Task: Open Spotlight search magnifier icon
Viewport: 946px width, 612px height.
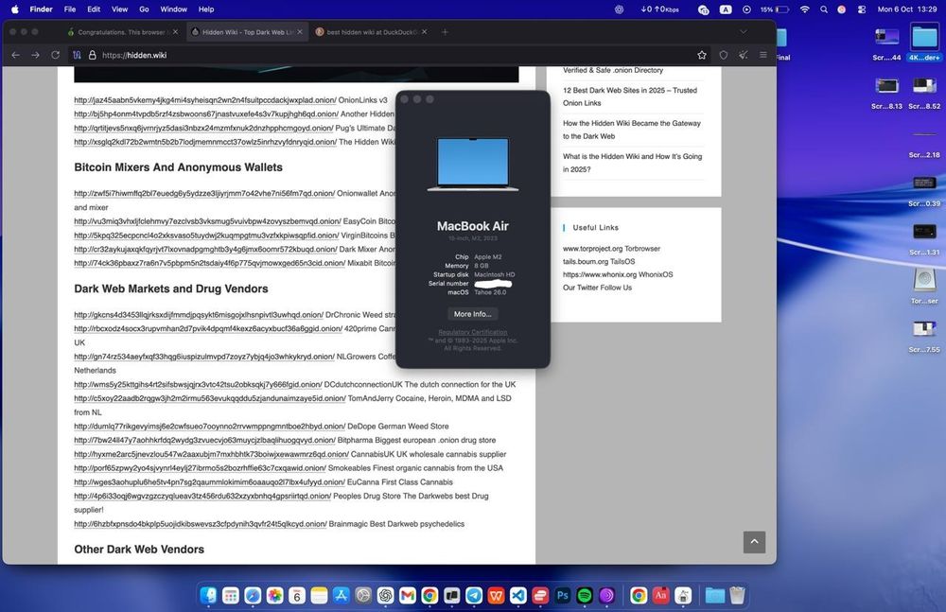Action: tap(824, 9)
